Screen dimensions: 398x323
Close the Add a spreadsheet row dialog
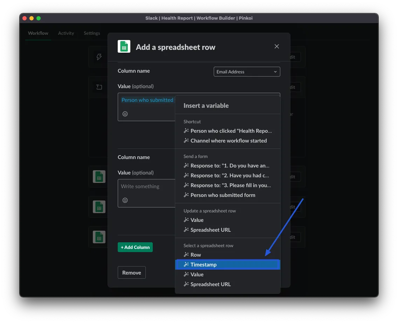coord(277,46)
